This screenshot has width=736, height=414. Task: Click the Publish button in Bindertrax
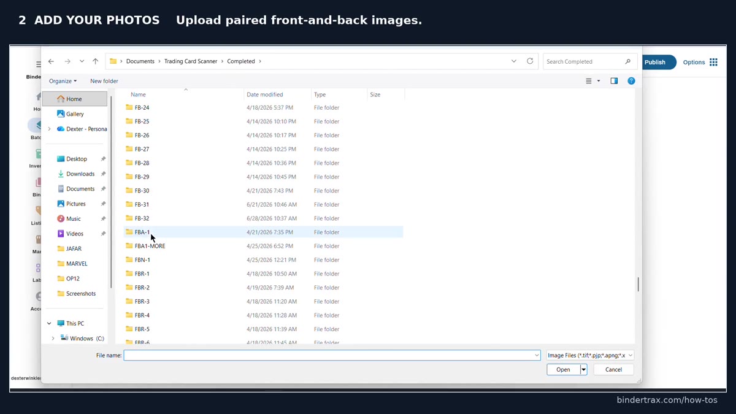(x=657, y=62)
